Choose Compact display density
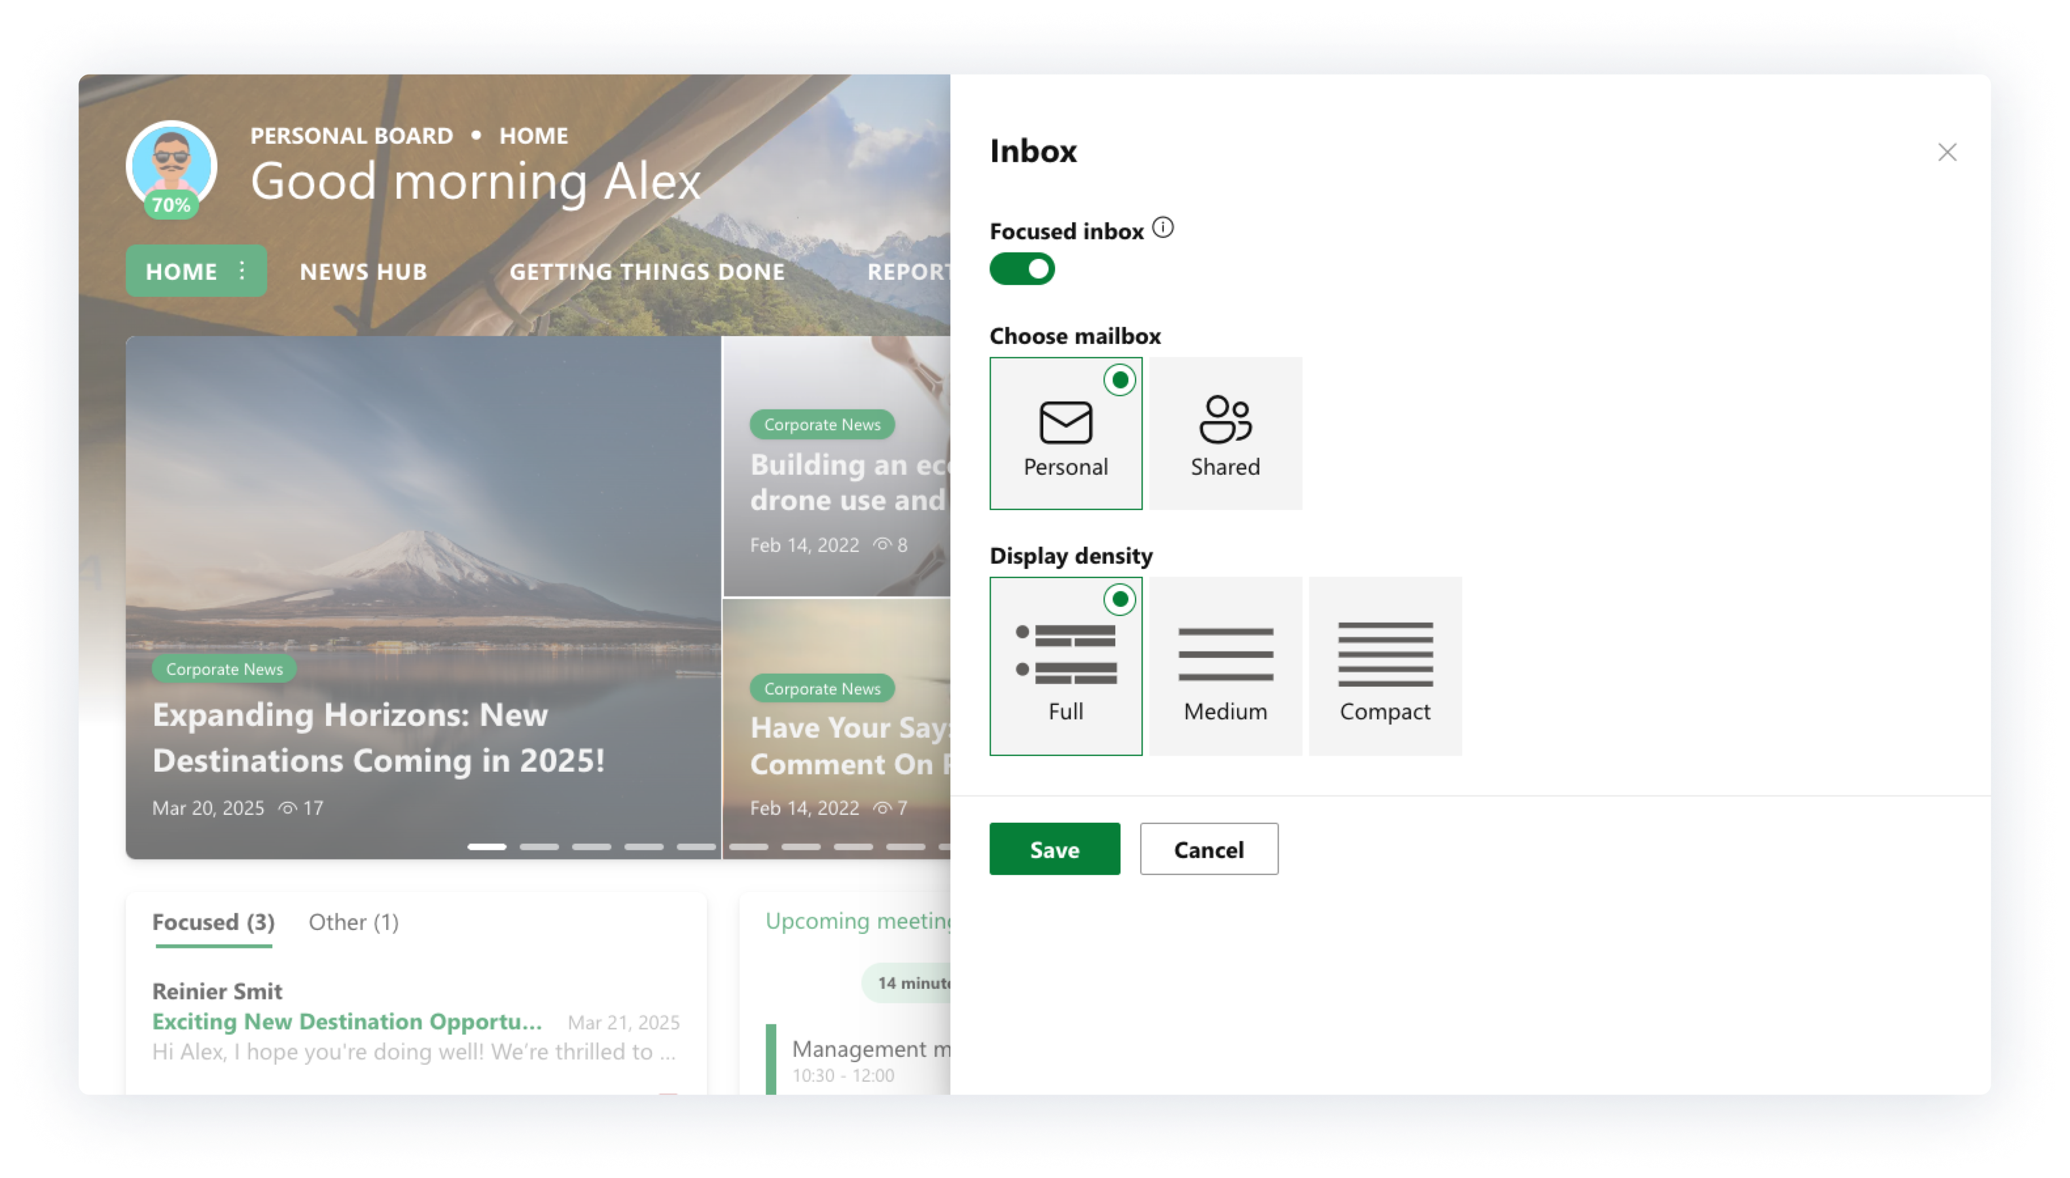Screen dimensions: 2070x1178 1384,666
